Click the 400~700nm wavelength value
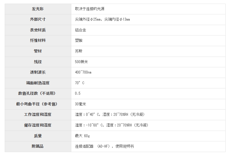Image resolution: width=229 pixels, height=157 pixels. [83, 73]
